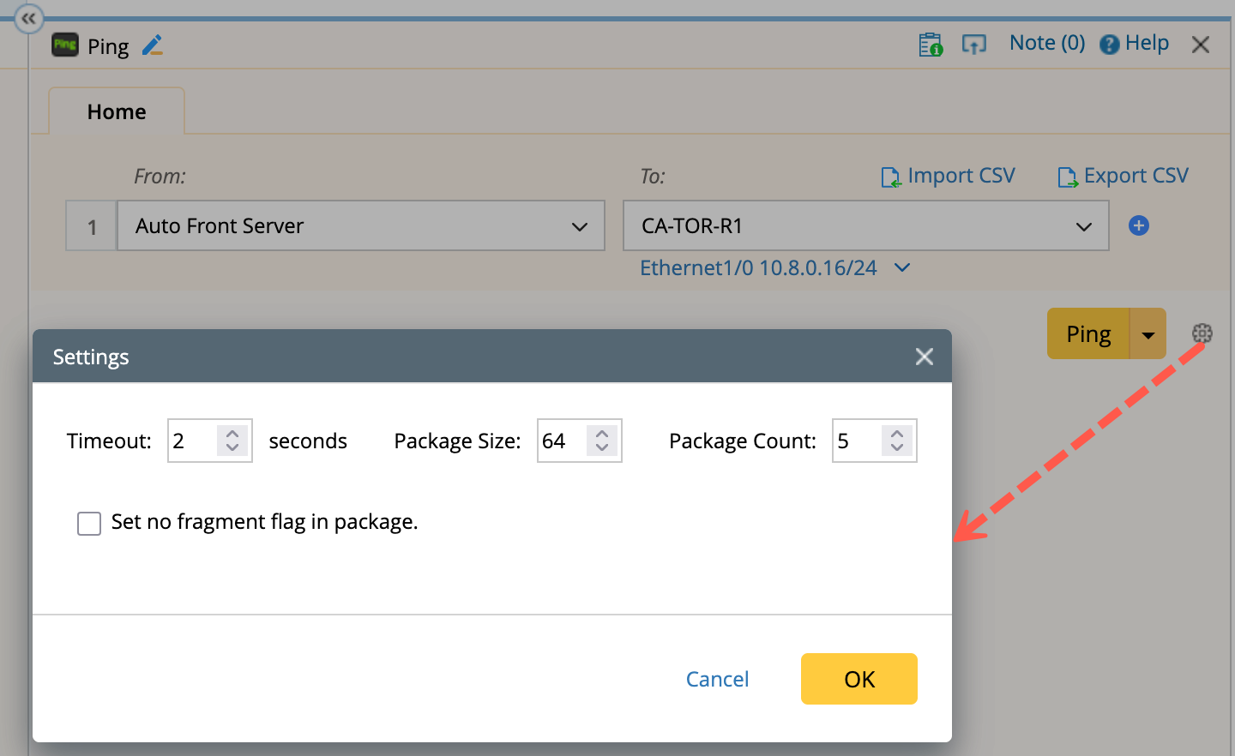Enable Set no fragment flag checkbox
The height and width of the screenshot is (756, 1235).
pyautogui.click(x=89, y=523)
